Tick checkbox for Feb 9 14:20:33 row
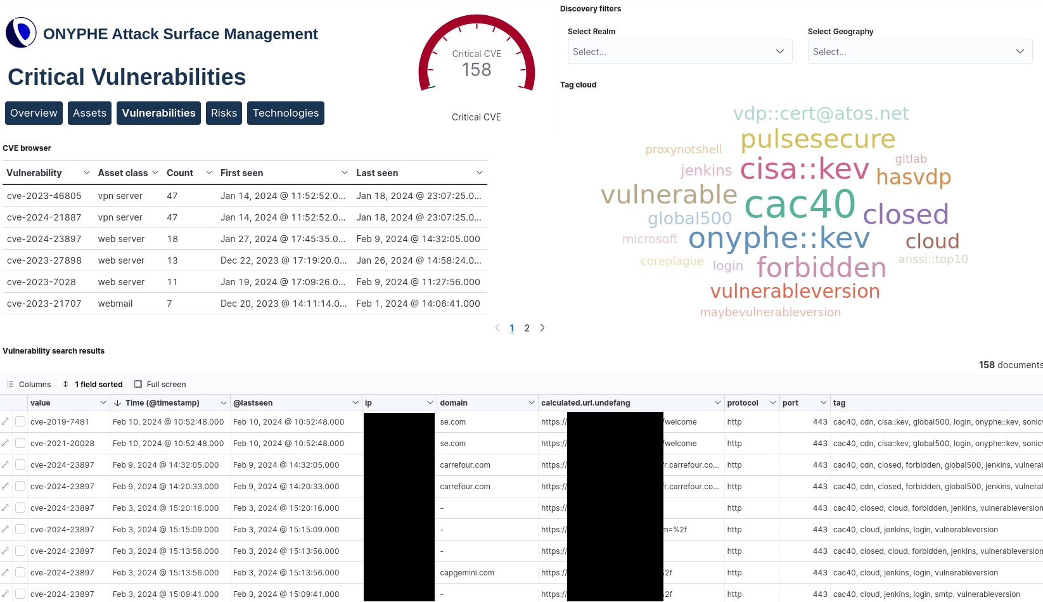 (x=20, y=486)
